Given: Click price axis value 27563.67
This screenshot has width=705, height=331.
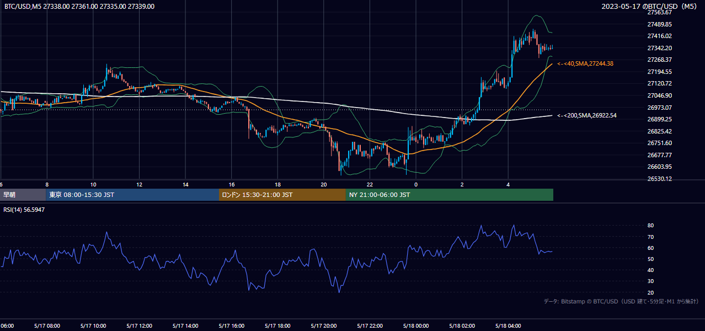Looking at the screenshot, I should point(659,12).
